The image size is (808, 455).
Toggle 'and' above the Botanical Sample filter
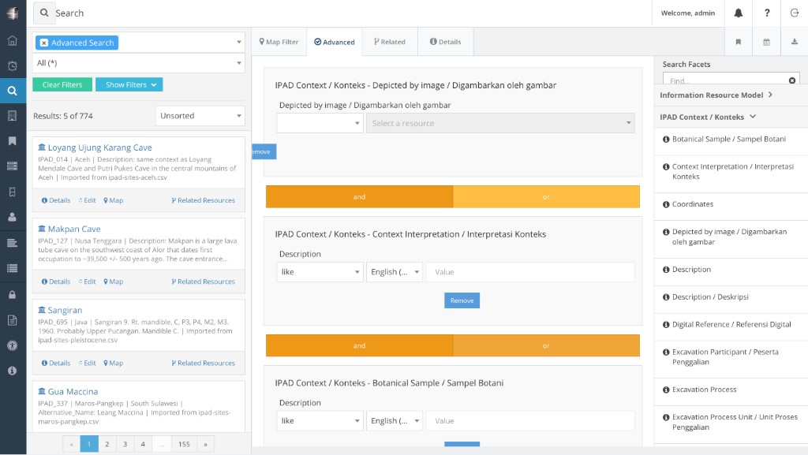[x=359, y=345]
